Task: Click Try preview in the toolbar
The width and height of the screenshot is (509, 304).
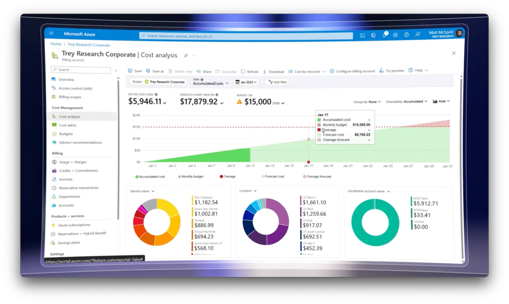Action: (x=392, y=71)
